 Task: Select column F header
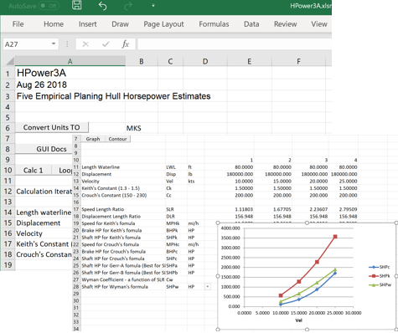[298, 61]
